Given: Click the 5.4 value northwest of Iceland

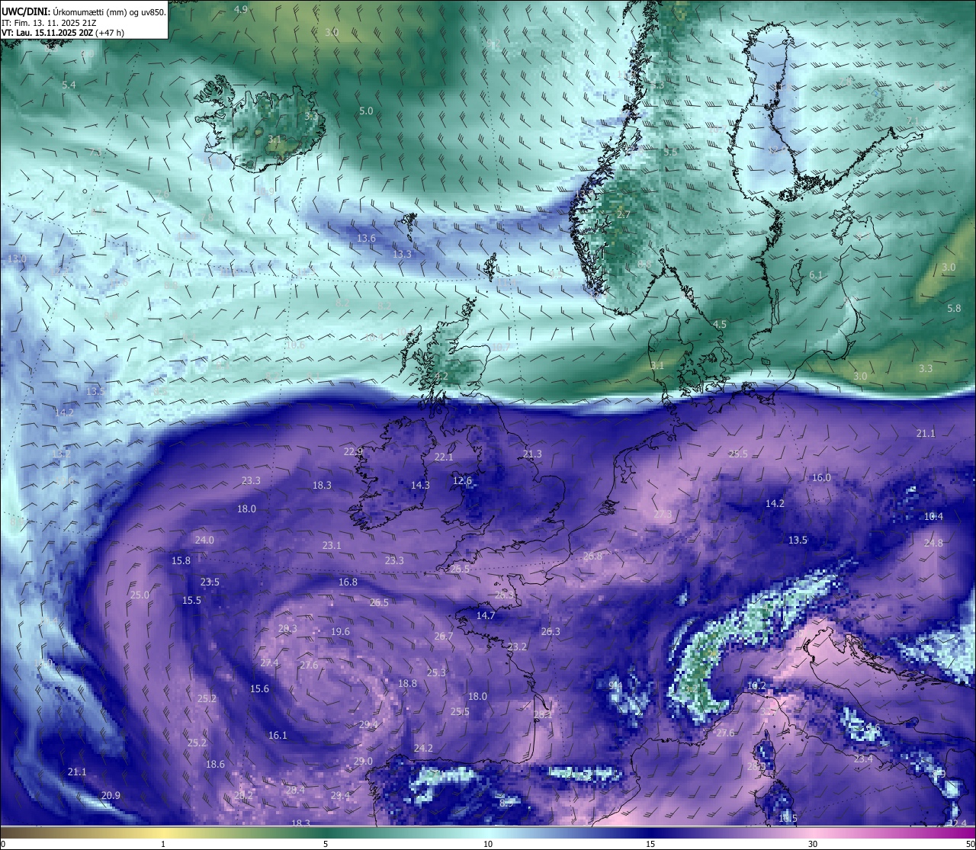Looking at the screenshot, I should tap(69, 85).
